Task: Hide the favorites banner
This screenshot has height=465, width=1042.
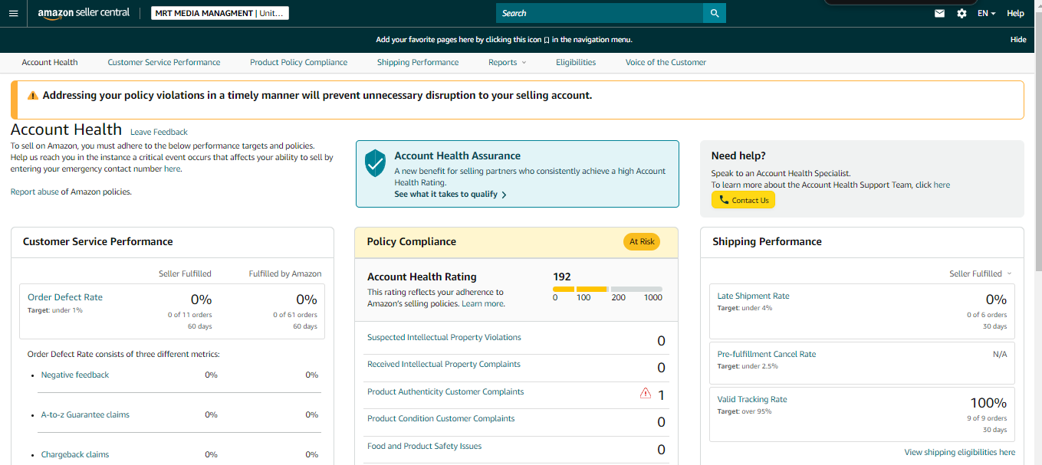Action: click(1018, 40)
